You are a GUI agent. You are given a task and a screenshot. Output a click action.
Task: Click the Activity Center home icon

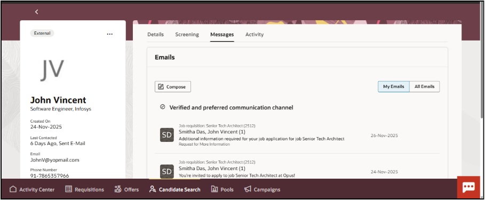pos(13,189)
